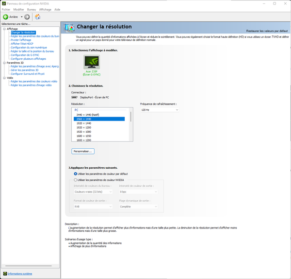Open Configurer Surround et PhysX
291x279 pixels.
(x=28, y=74)
